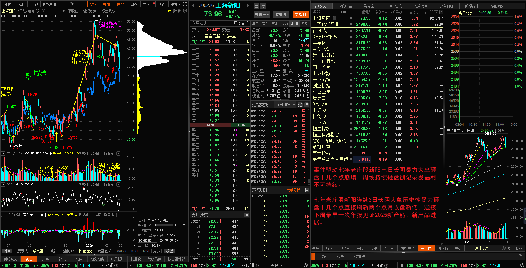Jump chart timeline to latest with double-right arrow
Viewport: 526px width, 268px height.
pos(135,245)
